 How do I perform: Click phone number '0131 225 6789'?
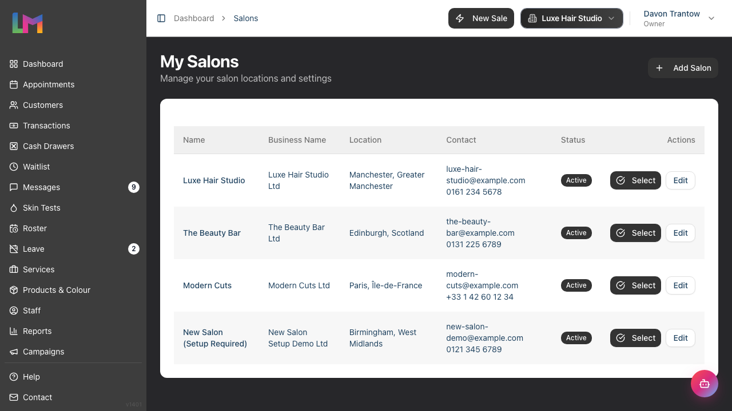point(474,244)
